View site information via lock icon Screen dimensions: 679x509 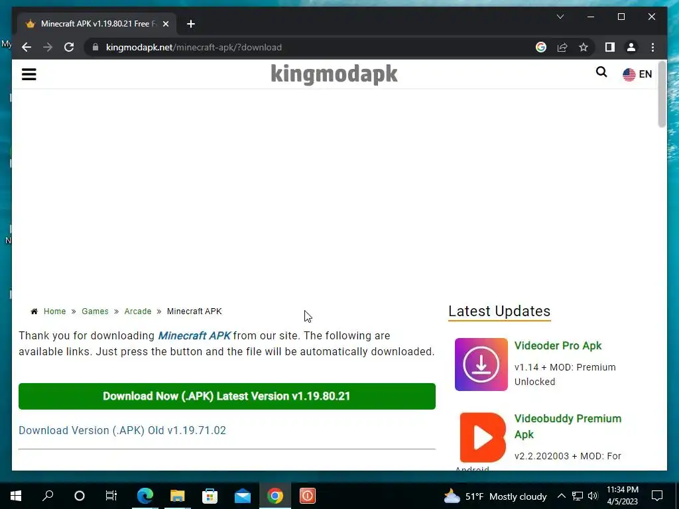click(x=95, y=47)
